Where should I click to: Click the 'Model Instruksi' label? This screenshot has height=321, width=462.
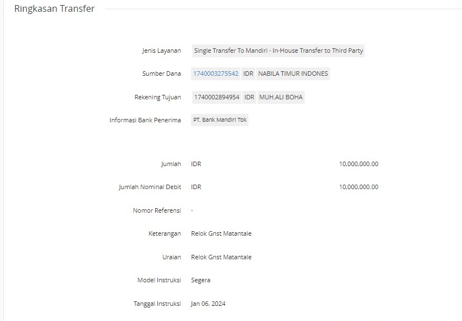pyautogui.click(x=159, y=280)
